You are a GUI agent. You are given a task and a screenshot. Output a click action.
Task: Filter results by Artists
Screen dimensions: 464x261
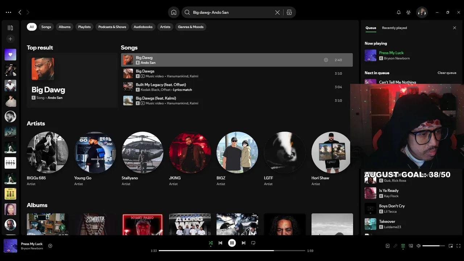tap(165, 27)
